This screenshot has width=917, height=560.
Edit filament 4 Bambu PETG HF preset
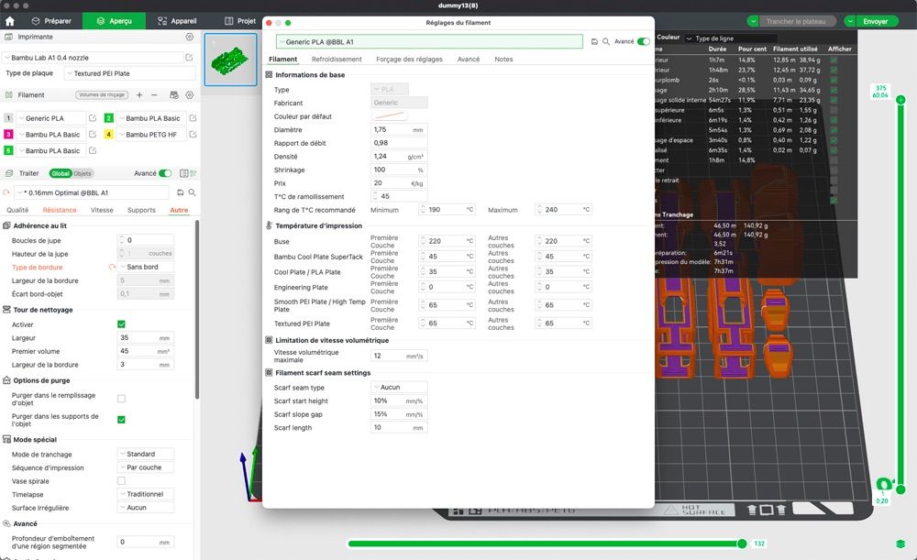[193, 135]
